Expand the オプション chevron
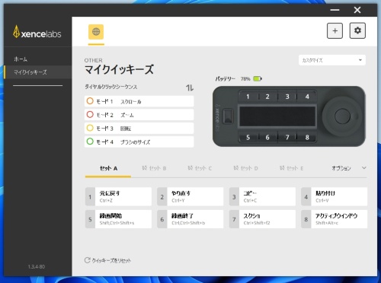The width and height of the screenshot is (381, 283). pyautogui.click(x=363, y=168)
